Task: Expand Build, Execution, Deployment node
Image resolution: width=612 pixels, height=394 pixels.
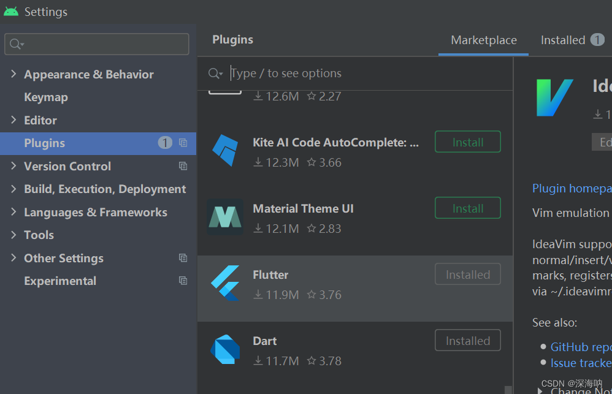Action: pyautogui.click(x=13, y=189)
